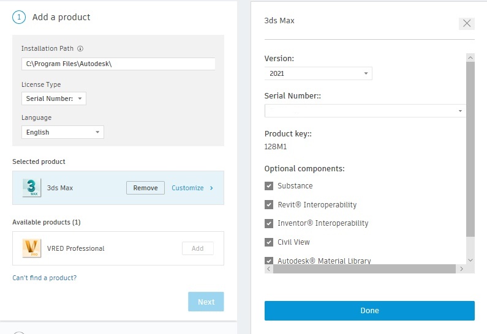Click the 3ds Max product icon
The width and height of the screenshot is (487, 334).
32,188
